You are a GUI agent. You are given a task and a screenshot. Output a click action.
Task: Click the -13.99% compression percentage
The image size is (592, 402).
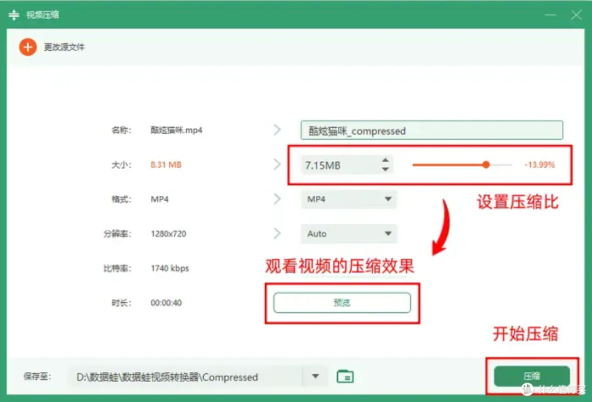pos(539,165)
